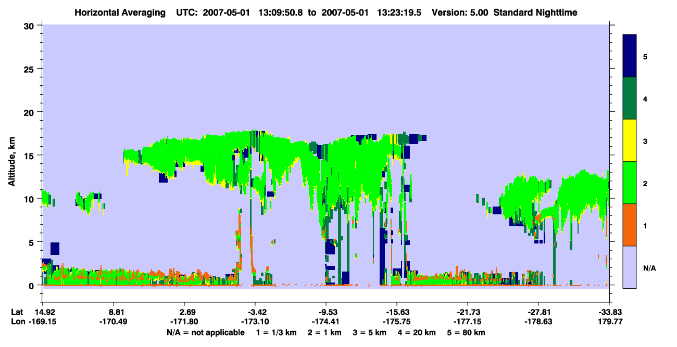The height and width of the screenshot is (347, 677).
Task: Click the start time '13:09:50.8'
Action: point(282,12)
